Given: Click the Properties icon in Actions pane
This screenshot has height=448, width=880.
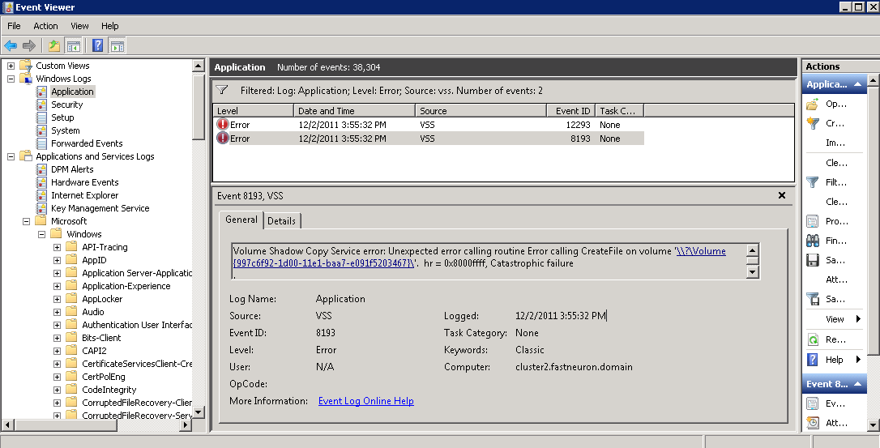Looking at the screenshot, I should pyautogui.click(x=812, y=221).
